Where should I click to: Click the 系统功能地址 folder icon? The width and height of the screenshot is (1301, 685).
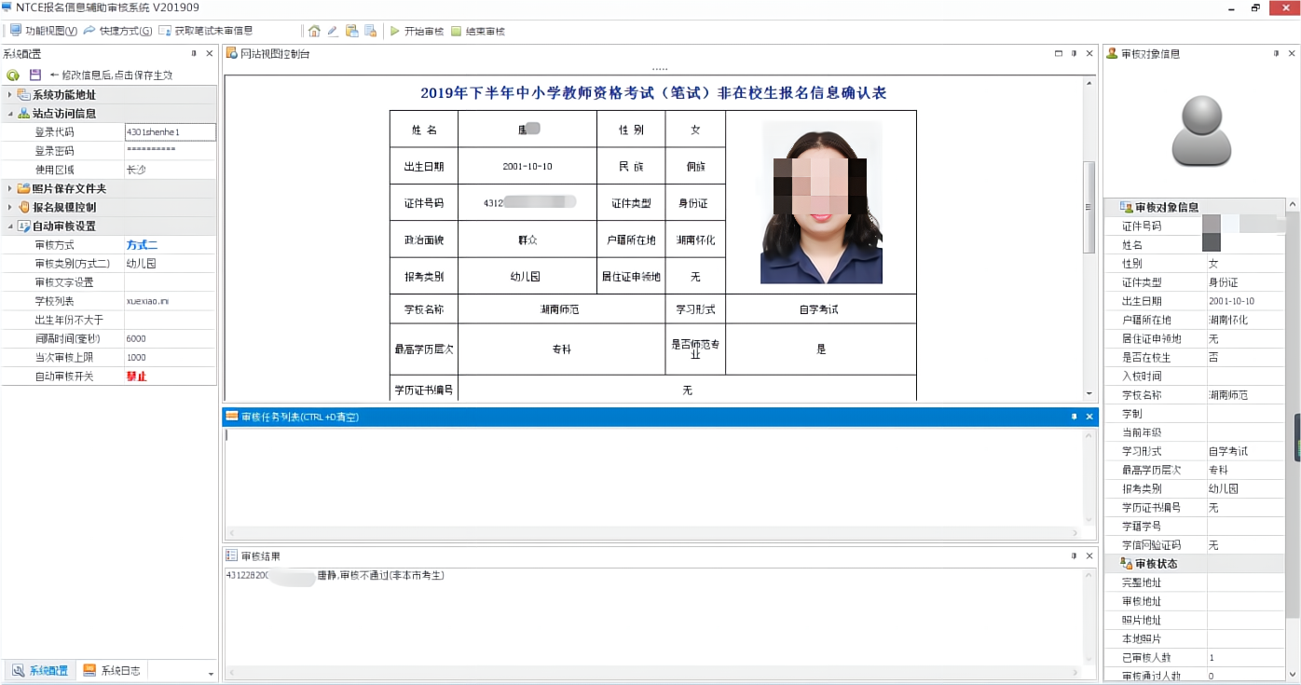pos(23,95)
